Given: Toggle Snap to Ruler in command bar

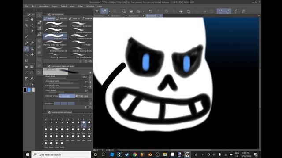Looking at the screenshot, I should point(220,11).
